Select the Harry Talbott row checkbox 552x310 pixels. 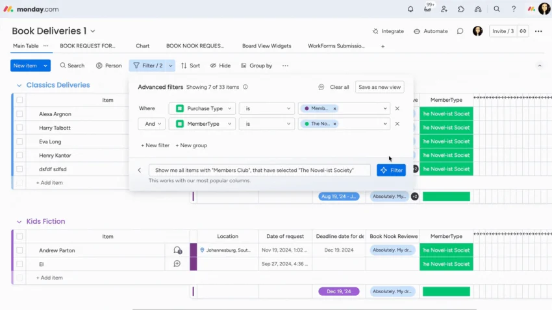click(19, 128)
